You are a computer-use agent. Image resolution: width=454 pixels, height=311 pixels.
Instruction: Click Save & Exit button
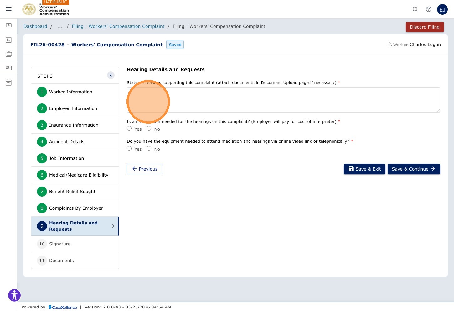(x=364, y=169)
